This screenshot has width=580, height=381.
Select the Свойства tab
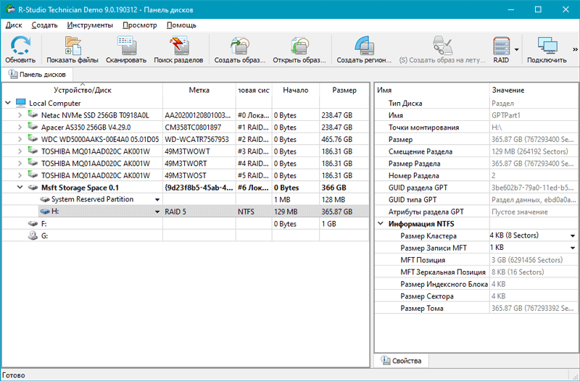[x=402, y=360]
